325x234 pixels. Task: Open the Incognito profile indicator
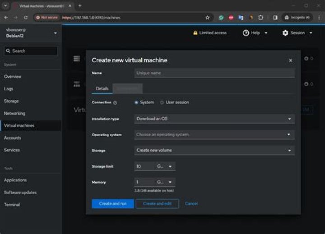[297, 18]
